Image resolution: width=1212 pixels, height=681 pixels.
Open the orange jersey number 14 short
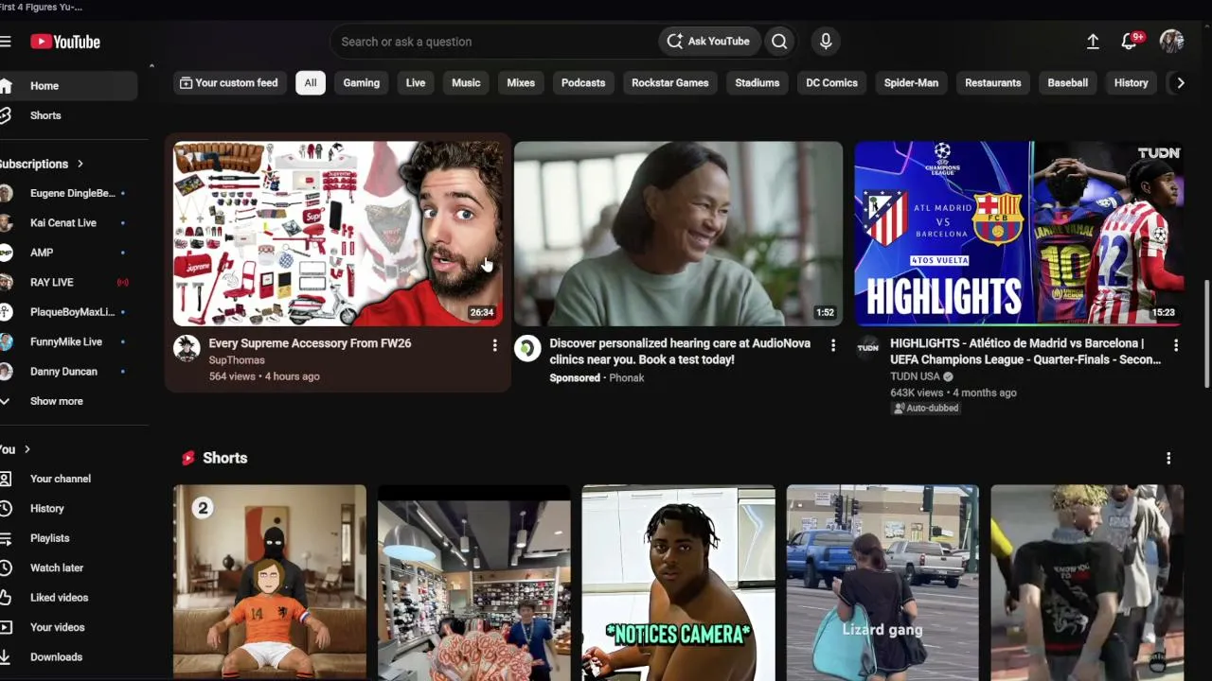(x=270, y=583)
